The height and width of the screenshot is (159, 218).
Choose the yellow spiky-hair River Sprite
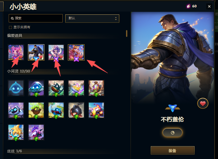(16, 132)
